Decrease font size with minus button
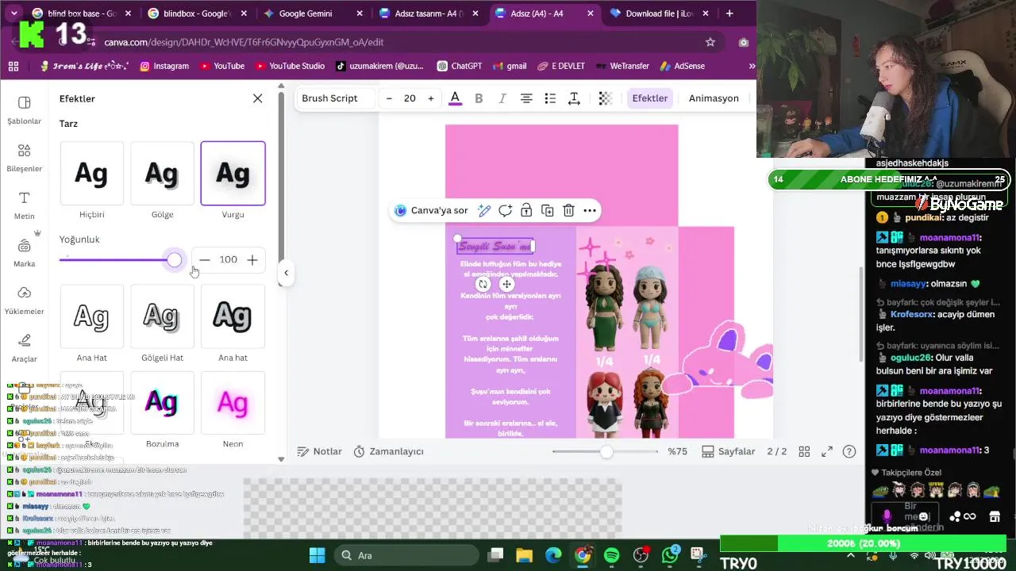The width and height of the screenshot is (1016, 571). coord(389,98)
